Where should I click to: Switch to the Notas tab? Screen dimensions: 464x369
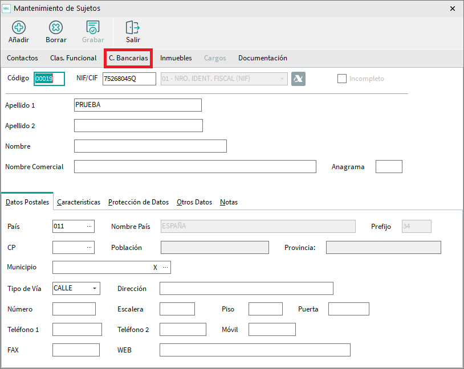[x=229, y=202]
